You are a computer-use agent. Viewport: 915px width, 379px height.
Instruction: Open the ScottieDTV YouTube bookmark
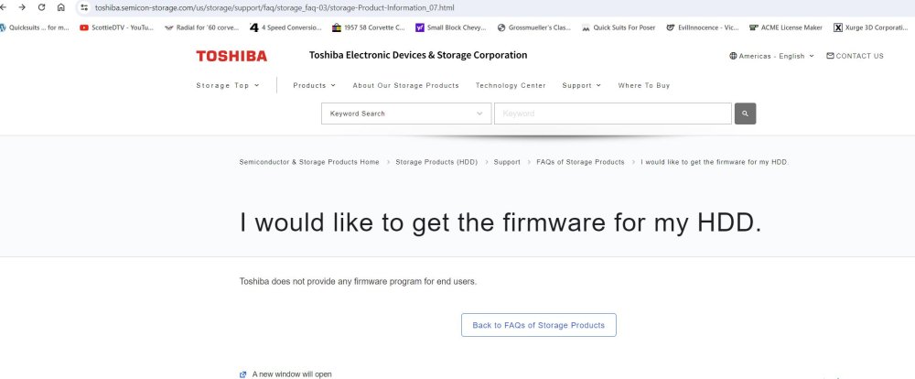[x=117, y=27]
